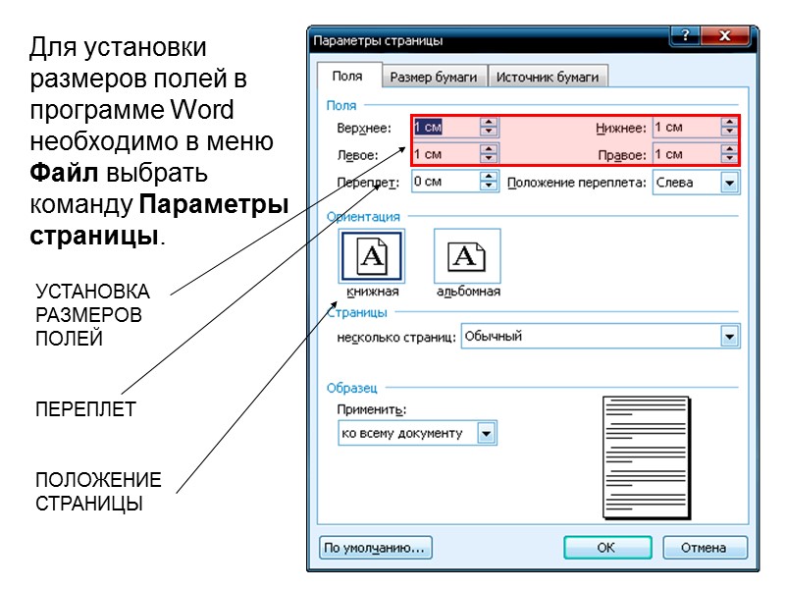This screenshot has width=785, height=589.
Task: Increase the Правое margin with up arrow
Action: [729, 149]
